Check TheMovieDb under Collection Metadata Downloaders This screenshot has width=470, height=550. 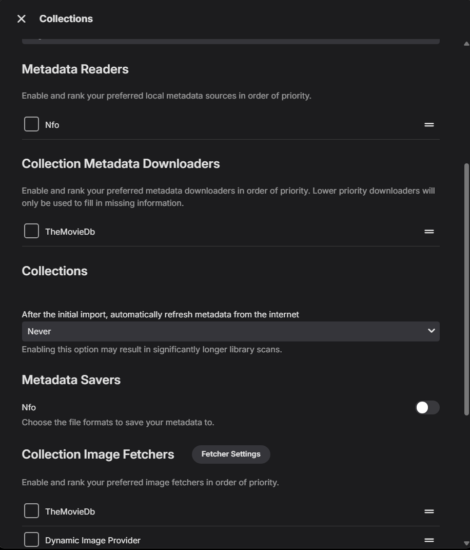coord(31,231)
